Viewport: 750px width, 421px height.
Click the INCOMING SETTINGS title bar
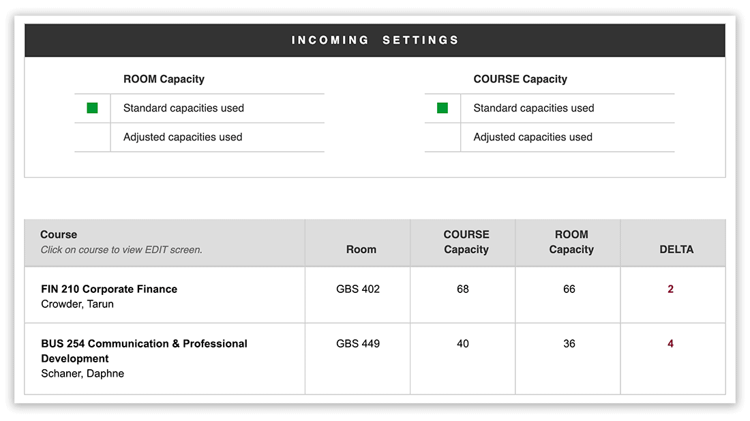coord(375,40)
